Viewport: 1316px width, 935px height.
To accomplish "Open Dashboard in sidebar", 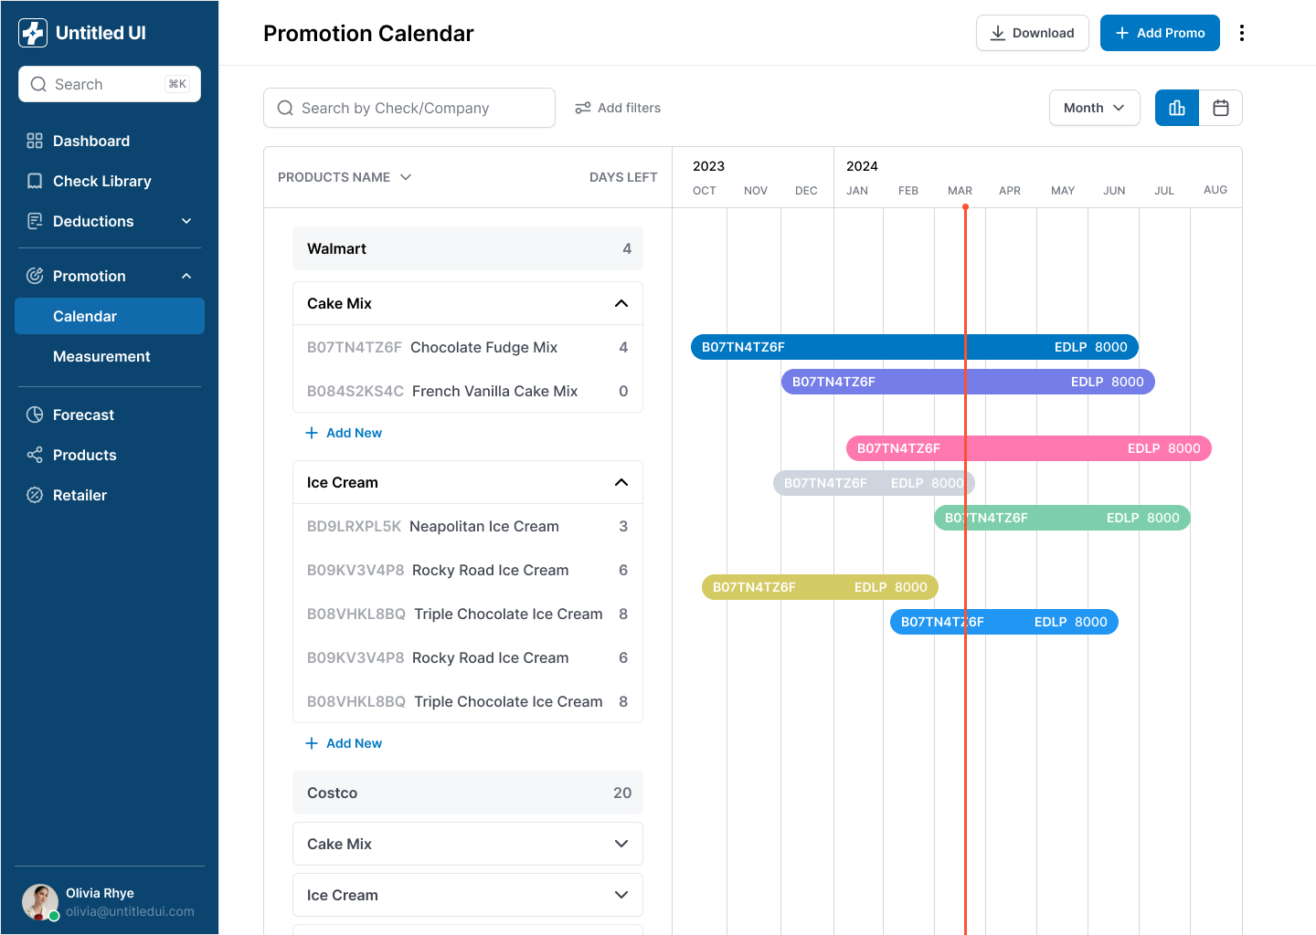I will (110, 141).
